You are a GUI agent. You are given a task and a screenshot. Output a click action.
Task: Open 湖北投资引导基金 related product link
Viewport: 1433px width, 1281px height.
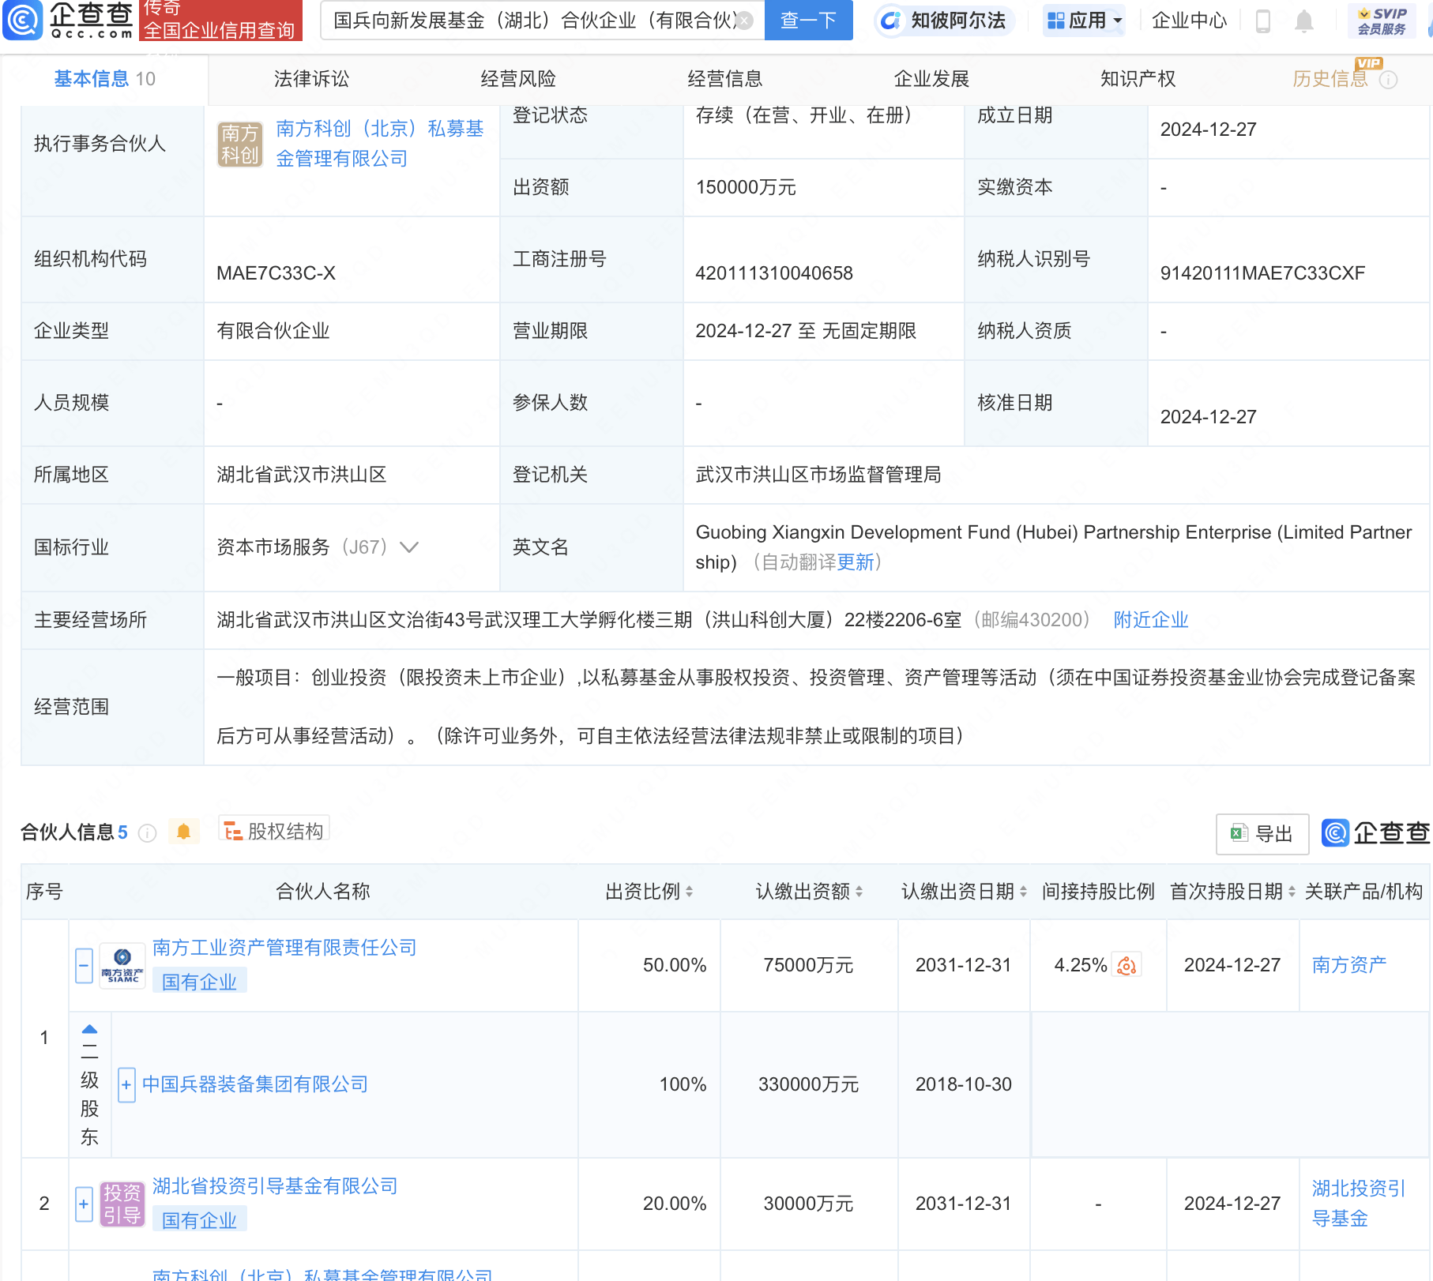(1359, 1204)
